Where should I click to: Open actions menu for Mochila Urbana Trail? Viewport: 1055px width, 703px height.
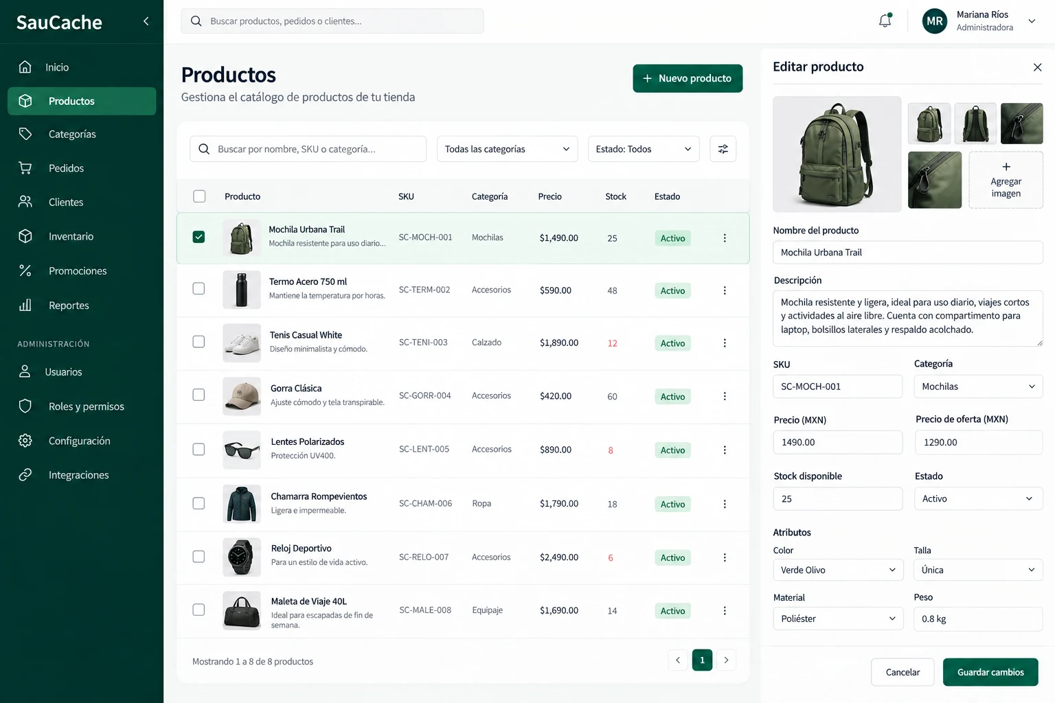click(725, 238)
